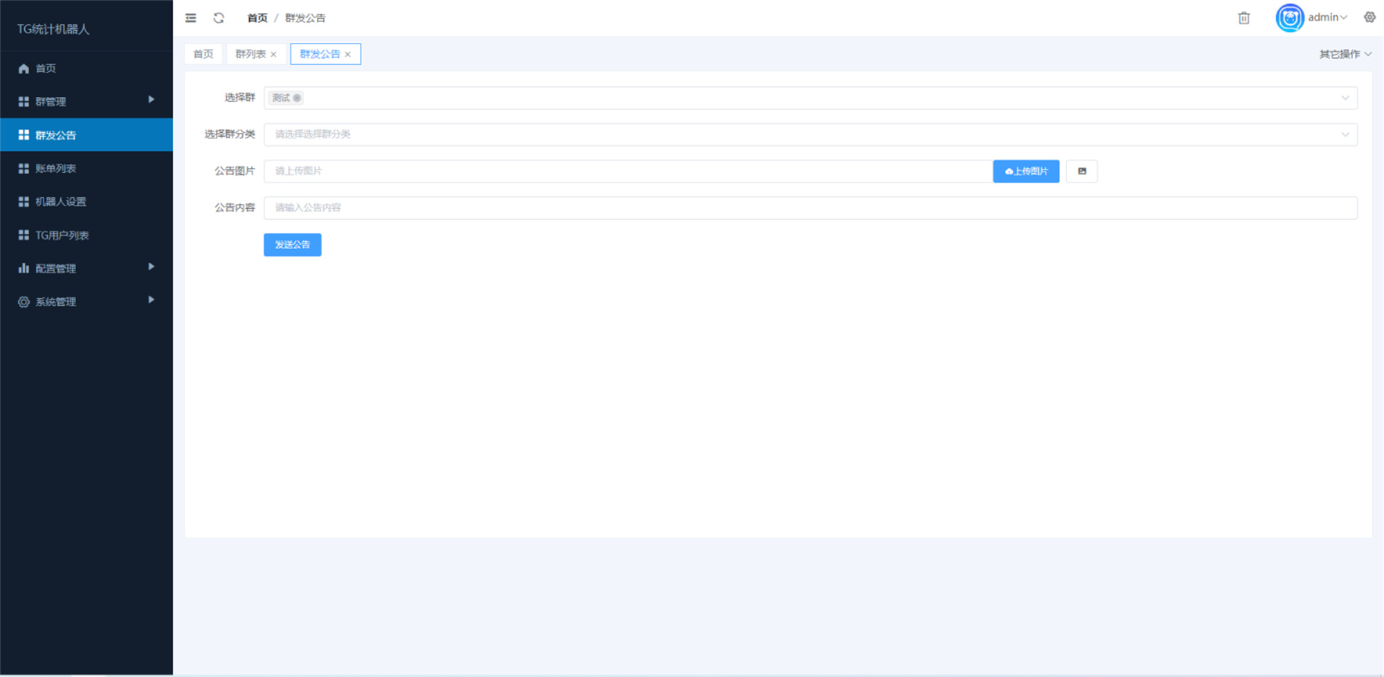Image resolution: width=1384 pixels, height=677 pixels.
Task: Click the home icon next to 首页 in sidebar
Action: tap(23, 68)
